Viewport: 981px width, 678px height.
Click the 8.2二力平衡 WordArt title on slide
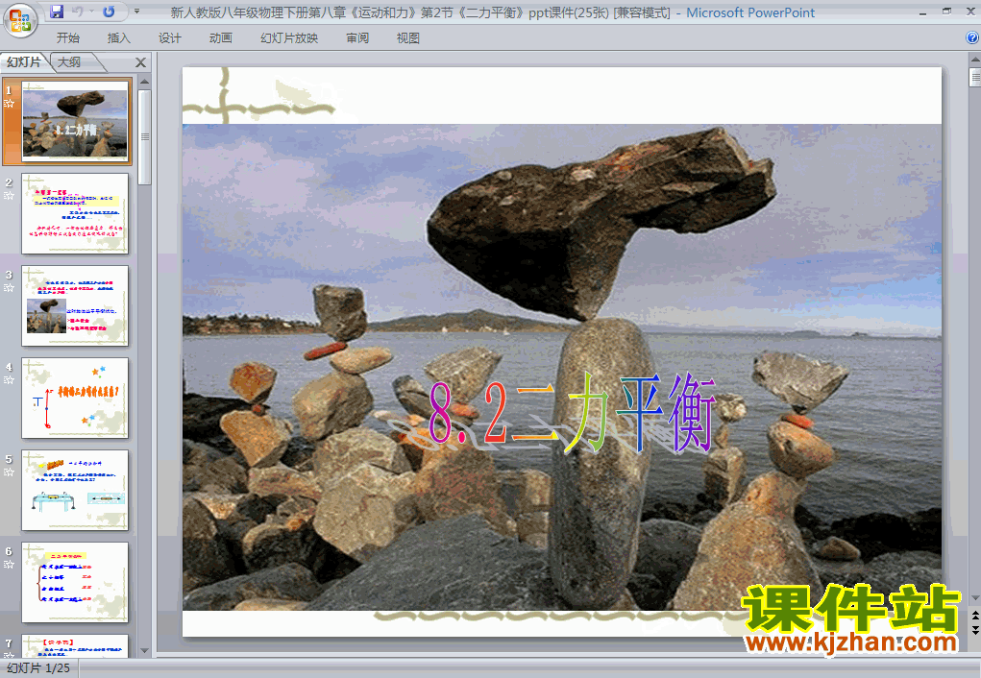coord(571,414)
